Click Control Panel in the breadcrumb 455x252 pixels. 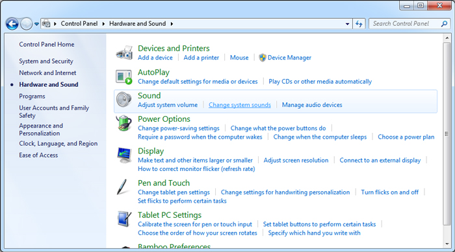click(79, 24)
